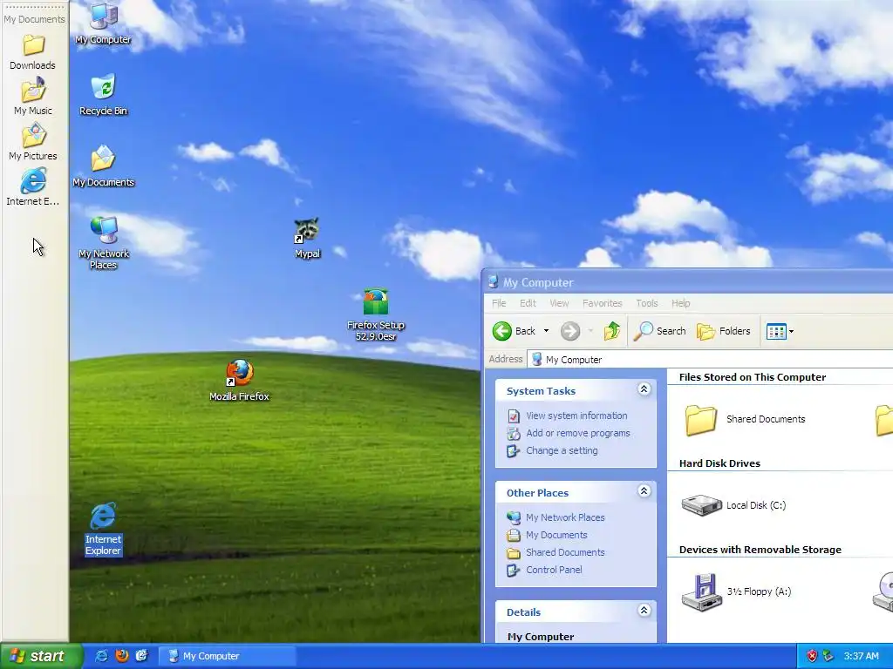Select the Internet Explorer desktop icon
The image size is (893, 669).
(103, 529)
